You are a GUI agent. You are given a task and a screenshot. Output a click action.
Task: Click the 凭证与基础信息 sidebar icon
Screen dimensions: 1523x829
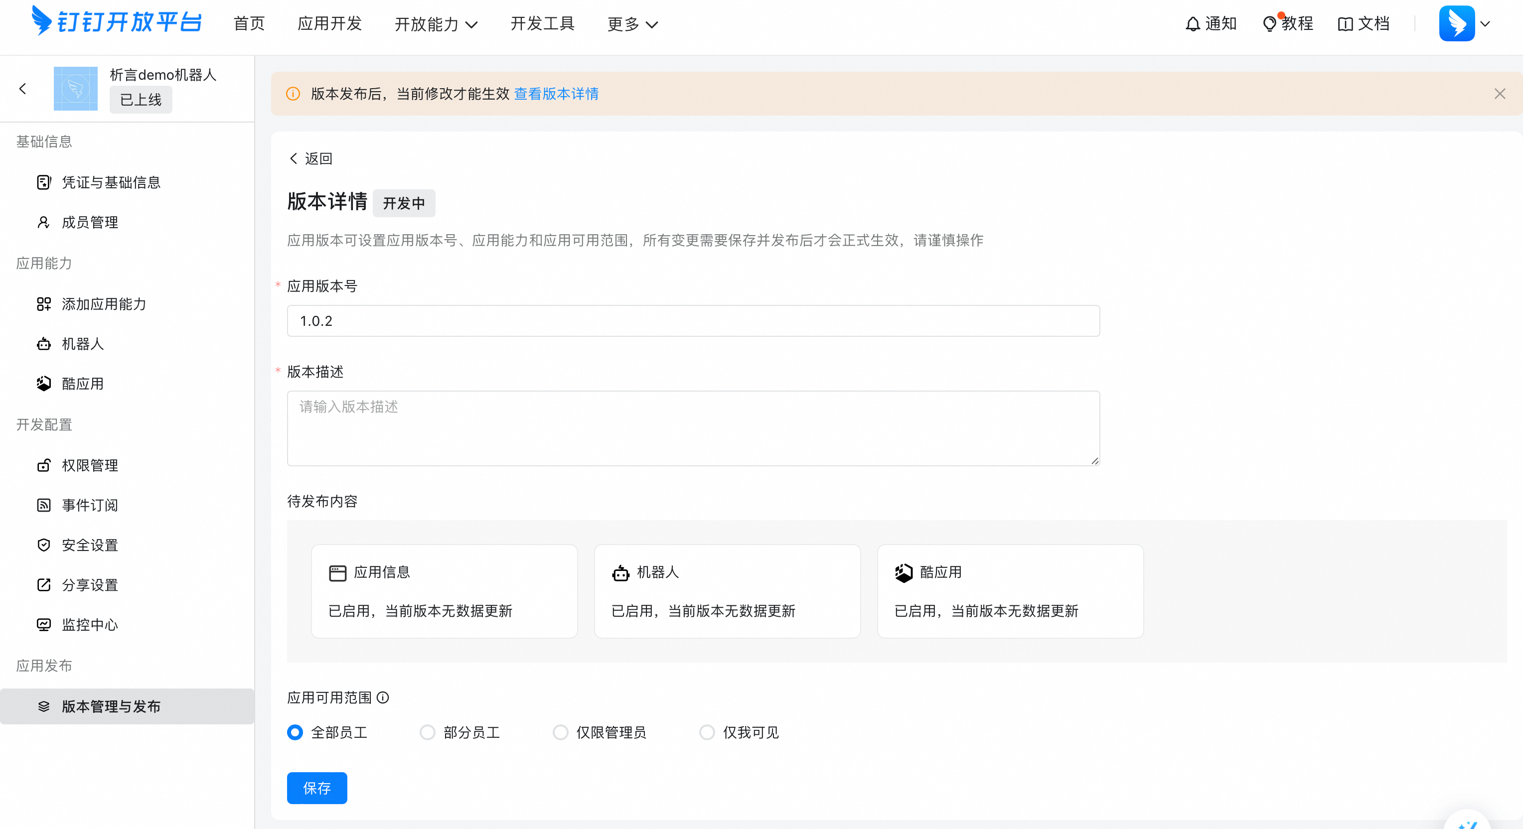[44, 182]
